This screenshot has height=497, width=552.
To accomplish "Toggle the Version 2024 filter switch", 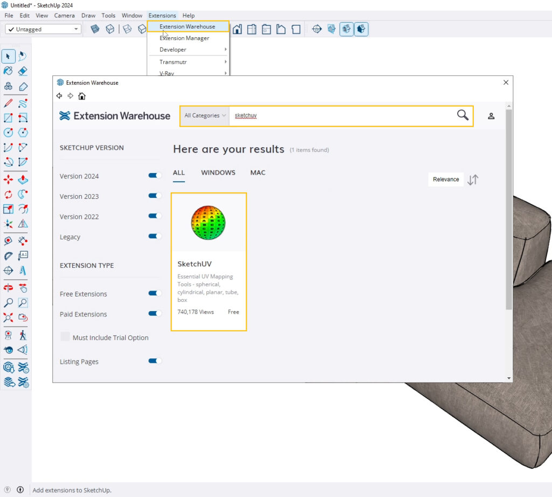I will [x=155, y=176].
